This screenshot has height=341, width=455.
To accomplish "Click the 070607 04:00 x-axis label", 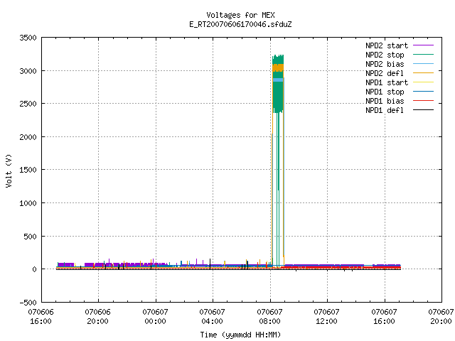I will (212, 317).
